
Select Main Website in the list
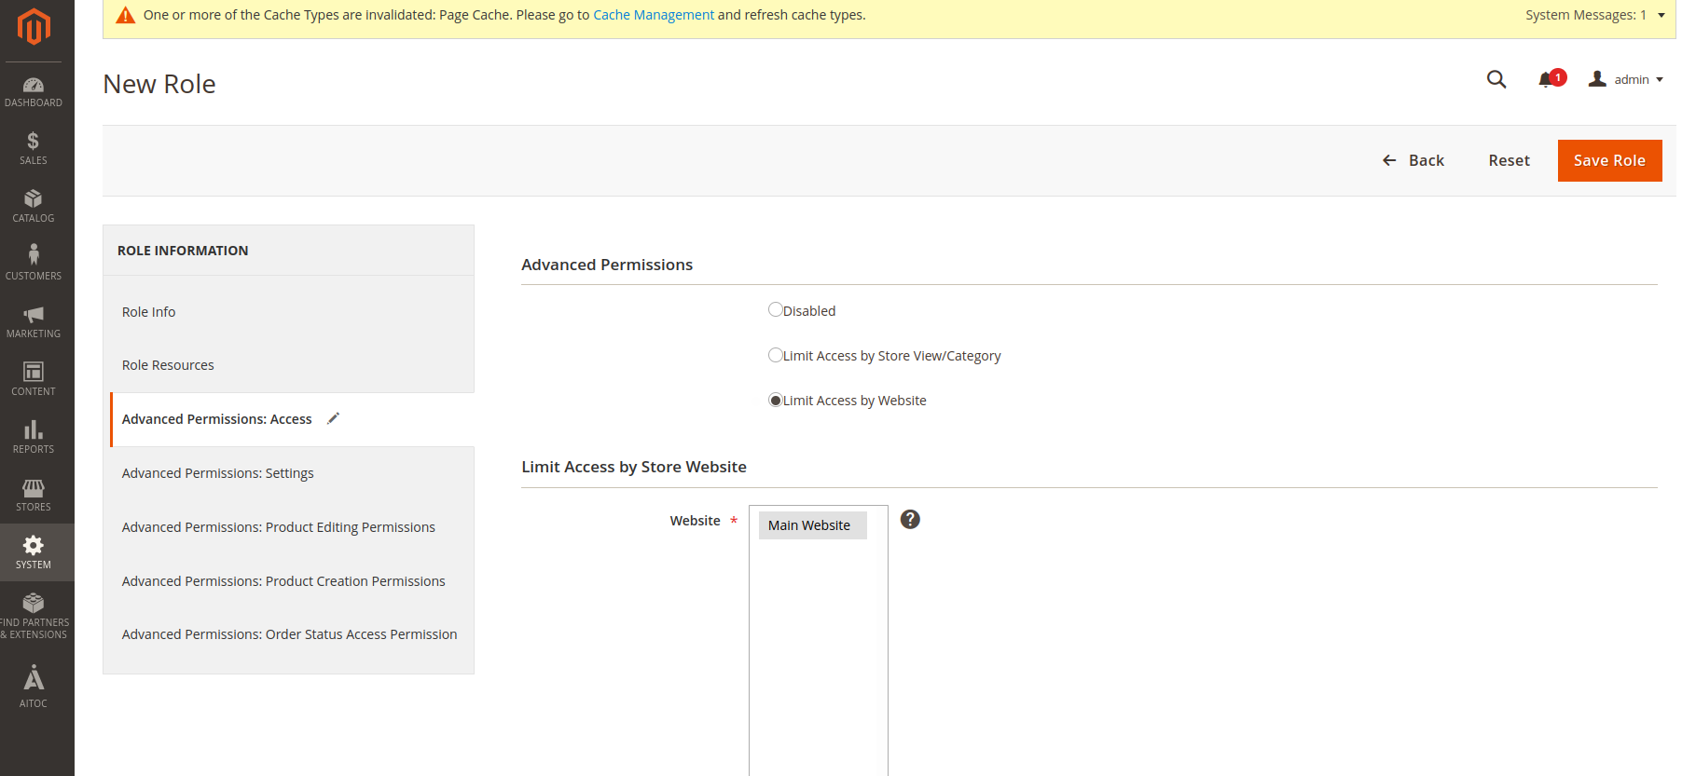coord(813,525)
